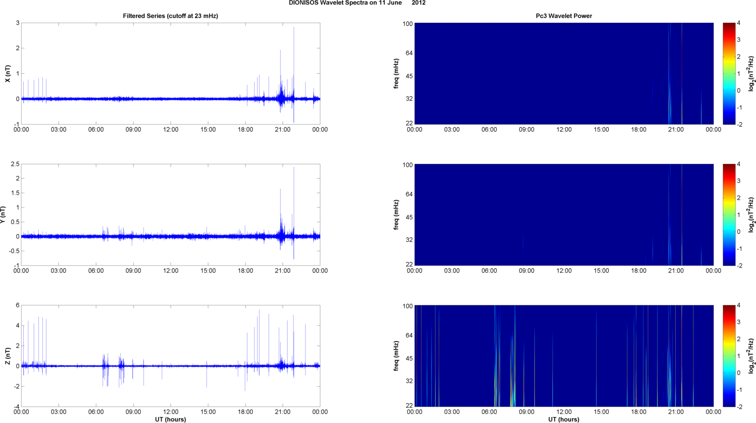The image size is (756, 423).
Task: Click the log2(nT²/Hz) label of Y-row colorbar
Action: 752,215
